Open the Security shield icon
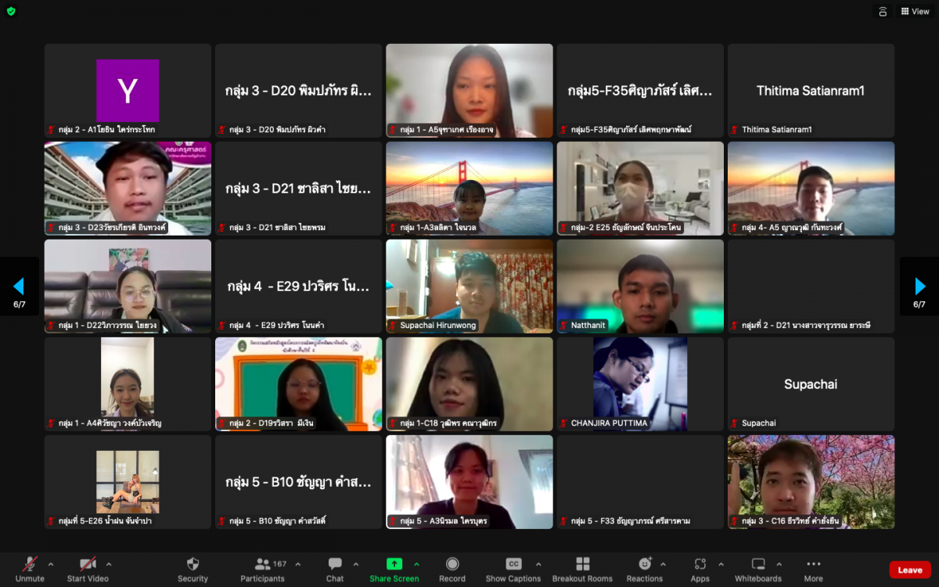The width and height of the screenshot is (939, 587). pyautogui.click(x=192, y=564)
